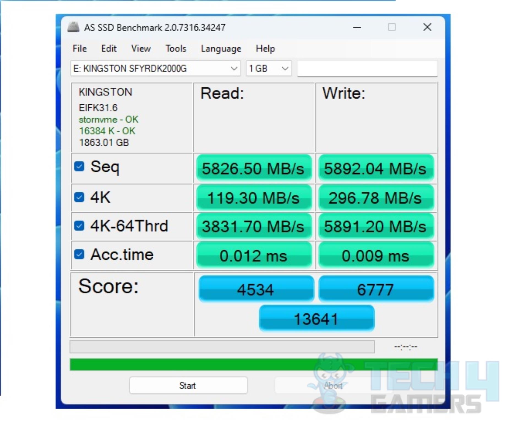Open the File menu
The image size is (507, 422).
80,49
